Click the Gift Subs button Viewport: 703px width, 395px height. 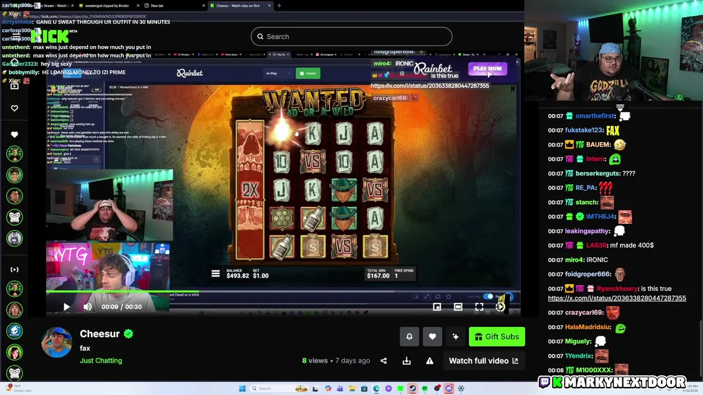click(x=497, y=337)
